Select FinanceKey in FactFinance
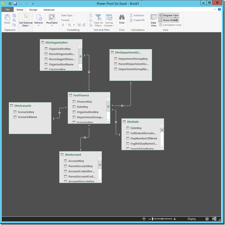Viewport: 225px width, 225px height. click(84, 102)
